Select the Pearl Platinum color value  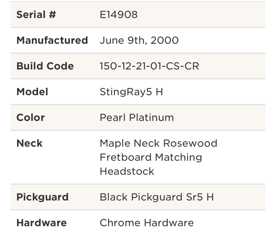(x=137, y=118)
